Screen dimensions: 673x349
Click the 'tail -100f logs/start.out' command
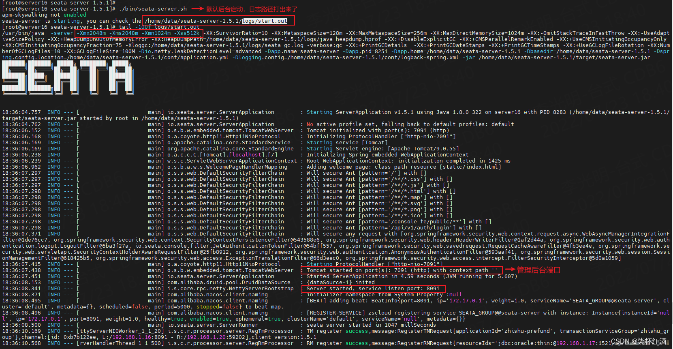pos(159,27)
